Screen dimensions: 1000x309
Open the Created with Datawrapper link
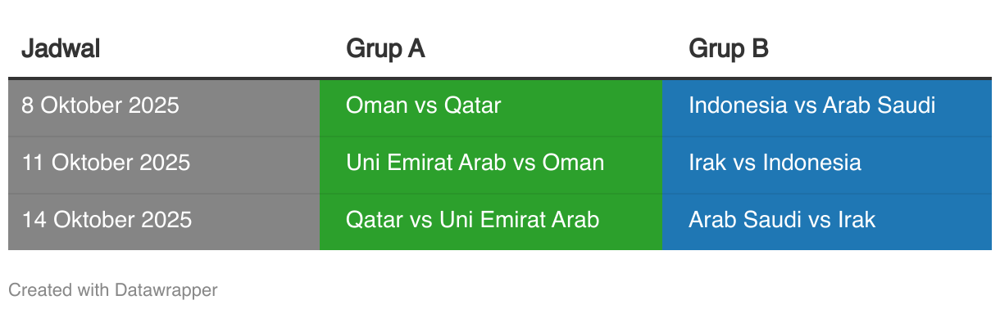113,289
